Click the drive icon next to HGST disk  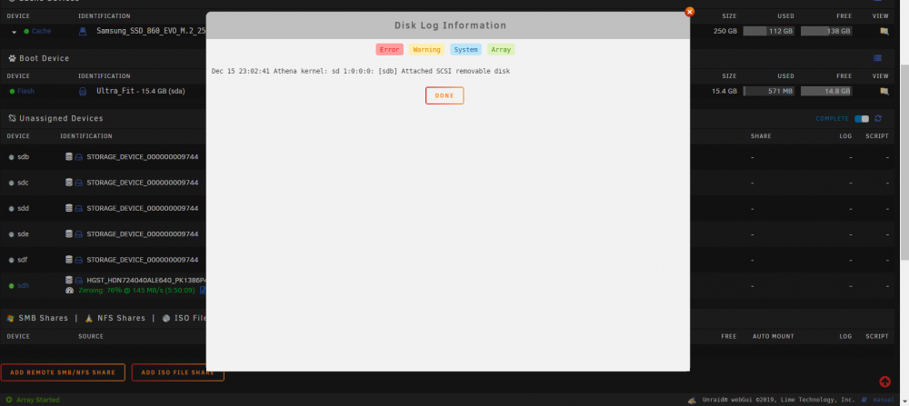pyautogui.click(x=79, y=281)
